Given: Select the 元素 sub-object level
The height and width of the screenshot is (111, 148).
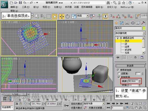Looking at the screenshot, I should pos(127,52).
